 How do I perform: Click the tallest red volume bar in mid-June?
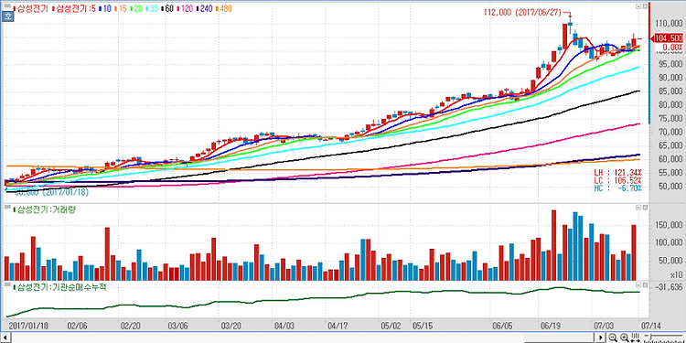pos(554,245)
